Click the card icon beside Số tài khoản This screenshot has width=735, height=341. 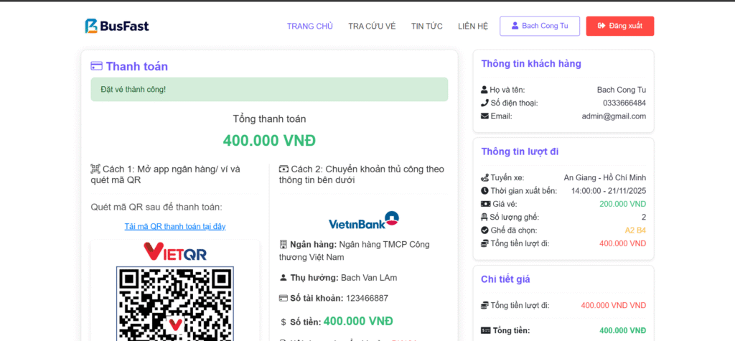tap(283, 299)
